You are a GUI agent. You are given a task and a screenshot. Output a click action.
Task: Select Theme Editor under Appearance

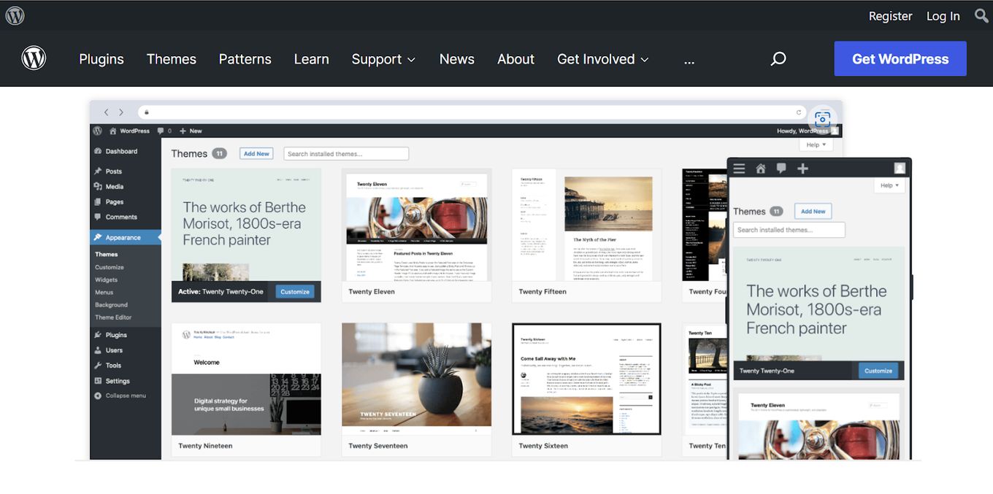coord(114,317)
